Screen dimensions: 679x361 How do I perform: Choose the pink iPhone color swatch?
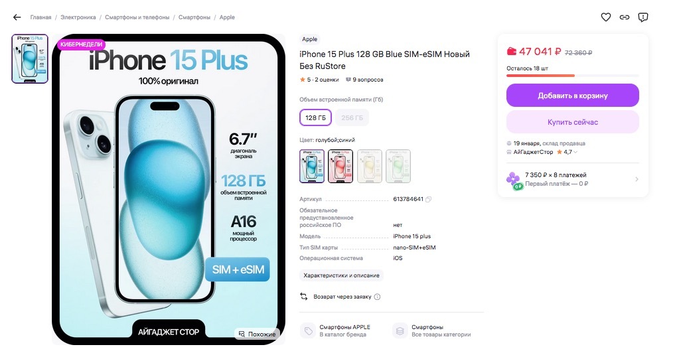click(x=340, y=166)
